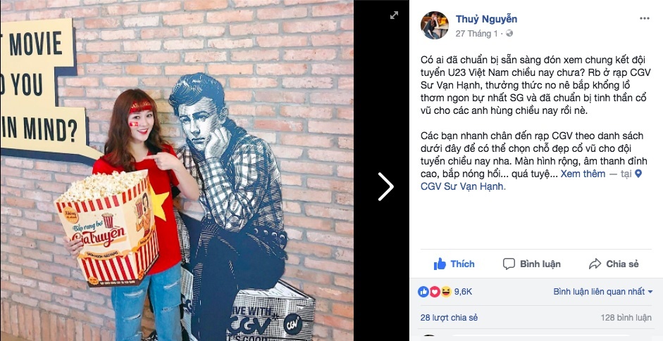Viewport: 663px width, 341px height.
Task: View the 28 lượt chia sẻ list
Action: (x=449, y=318)
